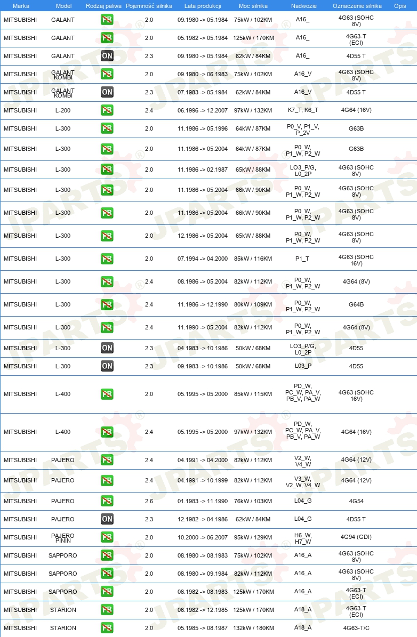Click petrol icon in Pajero Pinin row
The width and height of the screenshot is (417, 637).
coord(107,537)
